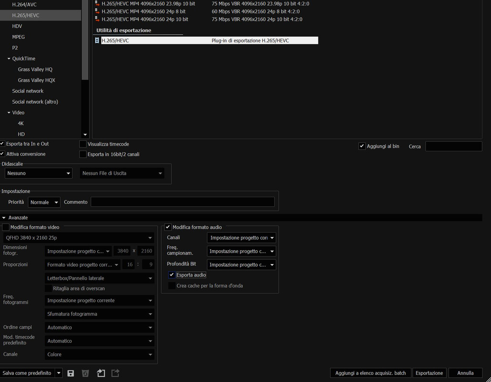Viewport: 491px width, 382px height.
Task: Open Ordine campi Automatico dropdown
Action: point(99,328)
